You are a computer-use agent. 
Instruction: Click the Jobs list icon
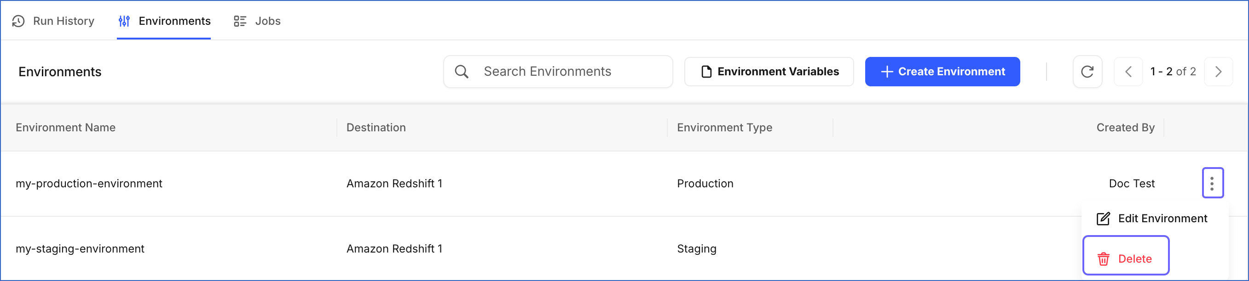240,21
